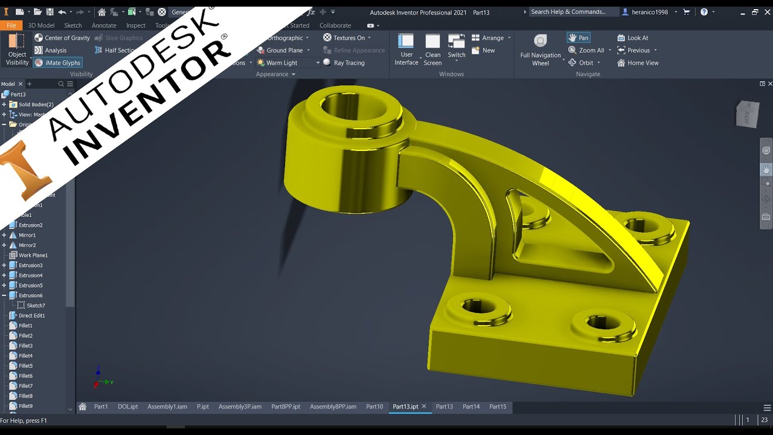Switch to the DOL.ipt document tab
The image size is (773, 435).
click(x=128, y=407)
